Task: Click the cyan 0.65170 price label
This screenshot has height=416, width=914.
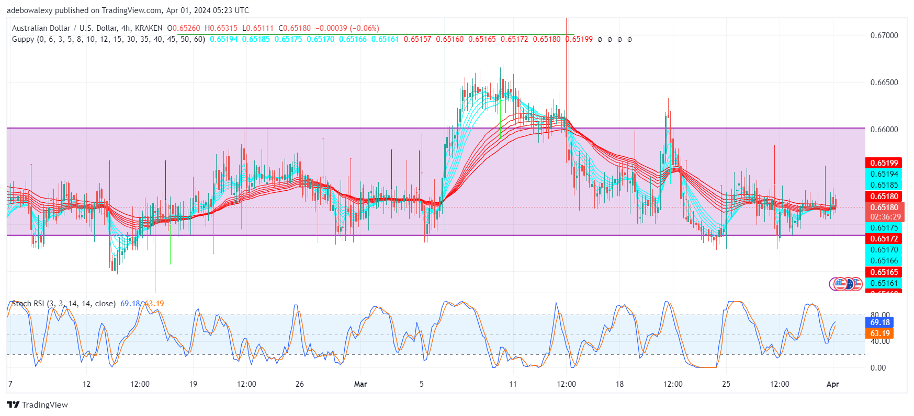Action: coord(884,250)
